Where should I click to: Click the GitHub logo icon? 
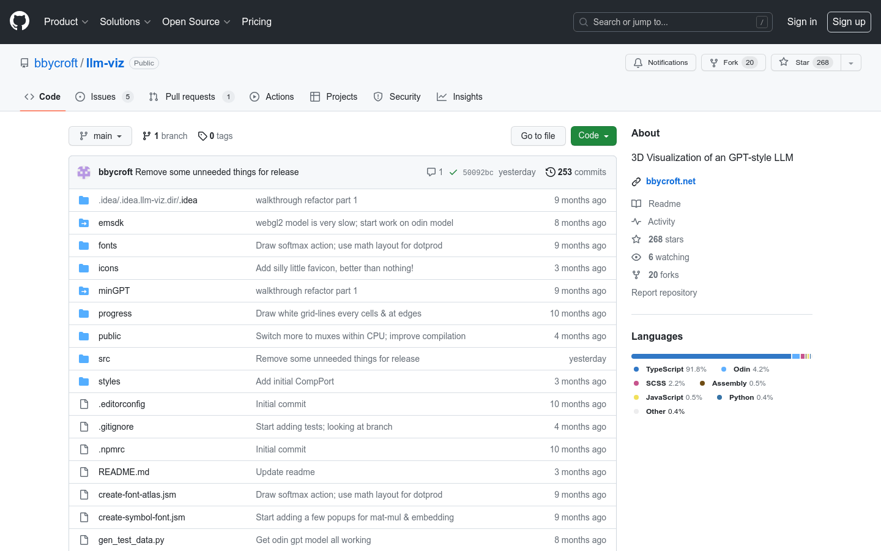[20, 21]
